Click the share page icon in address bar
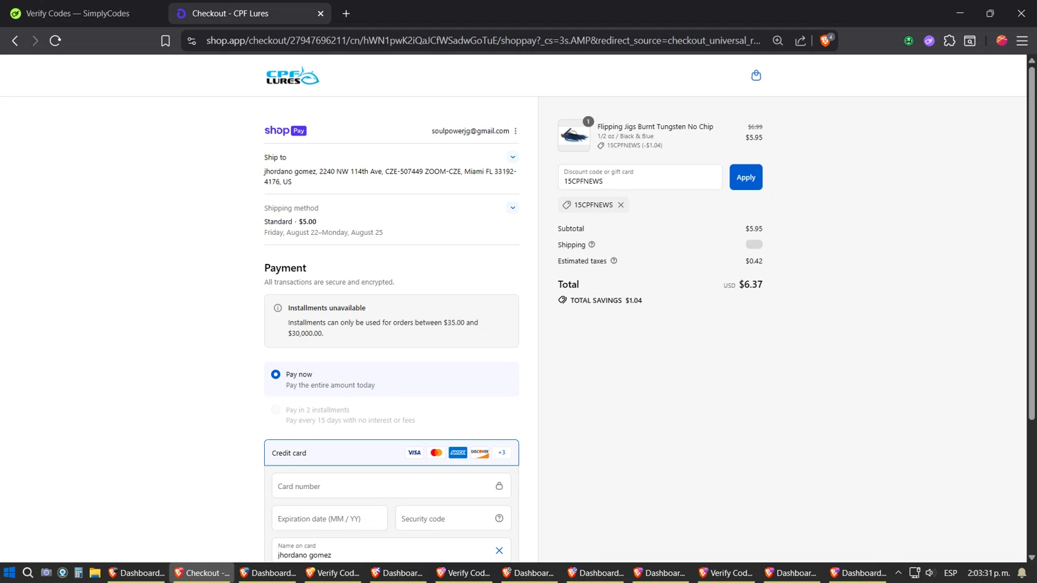Image resolution: width=1037 pixels, height=583 pixels. (801, 41)
